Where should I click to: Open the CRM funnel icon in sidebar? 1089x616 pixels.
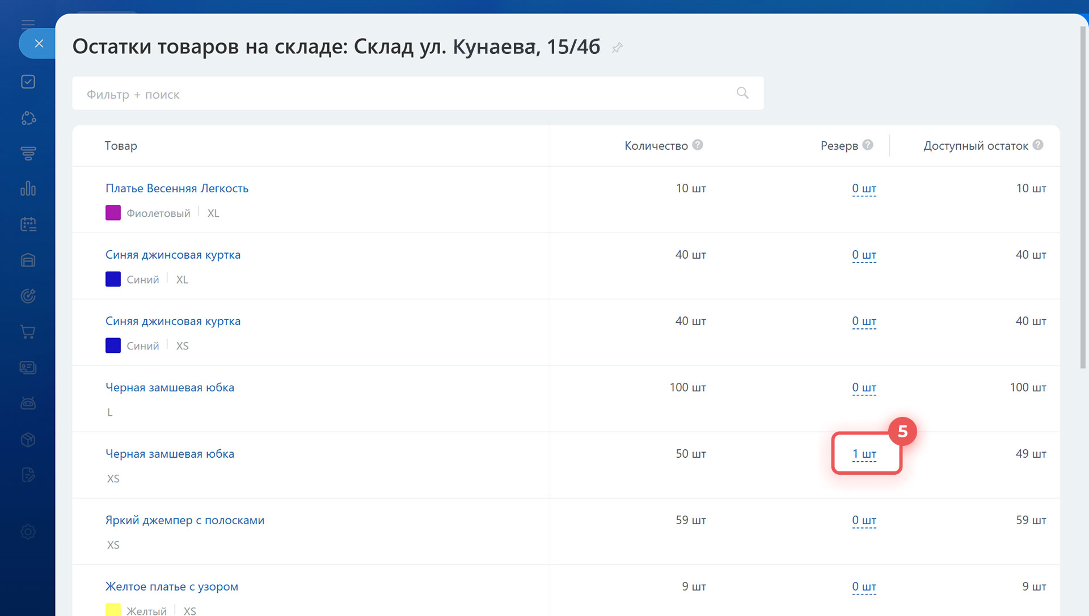(x=28, y=153)
